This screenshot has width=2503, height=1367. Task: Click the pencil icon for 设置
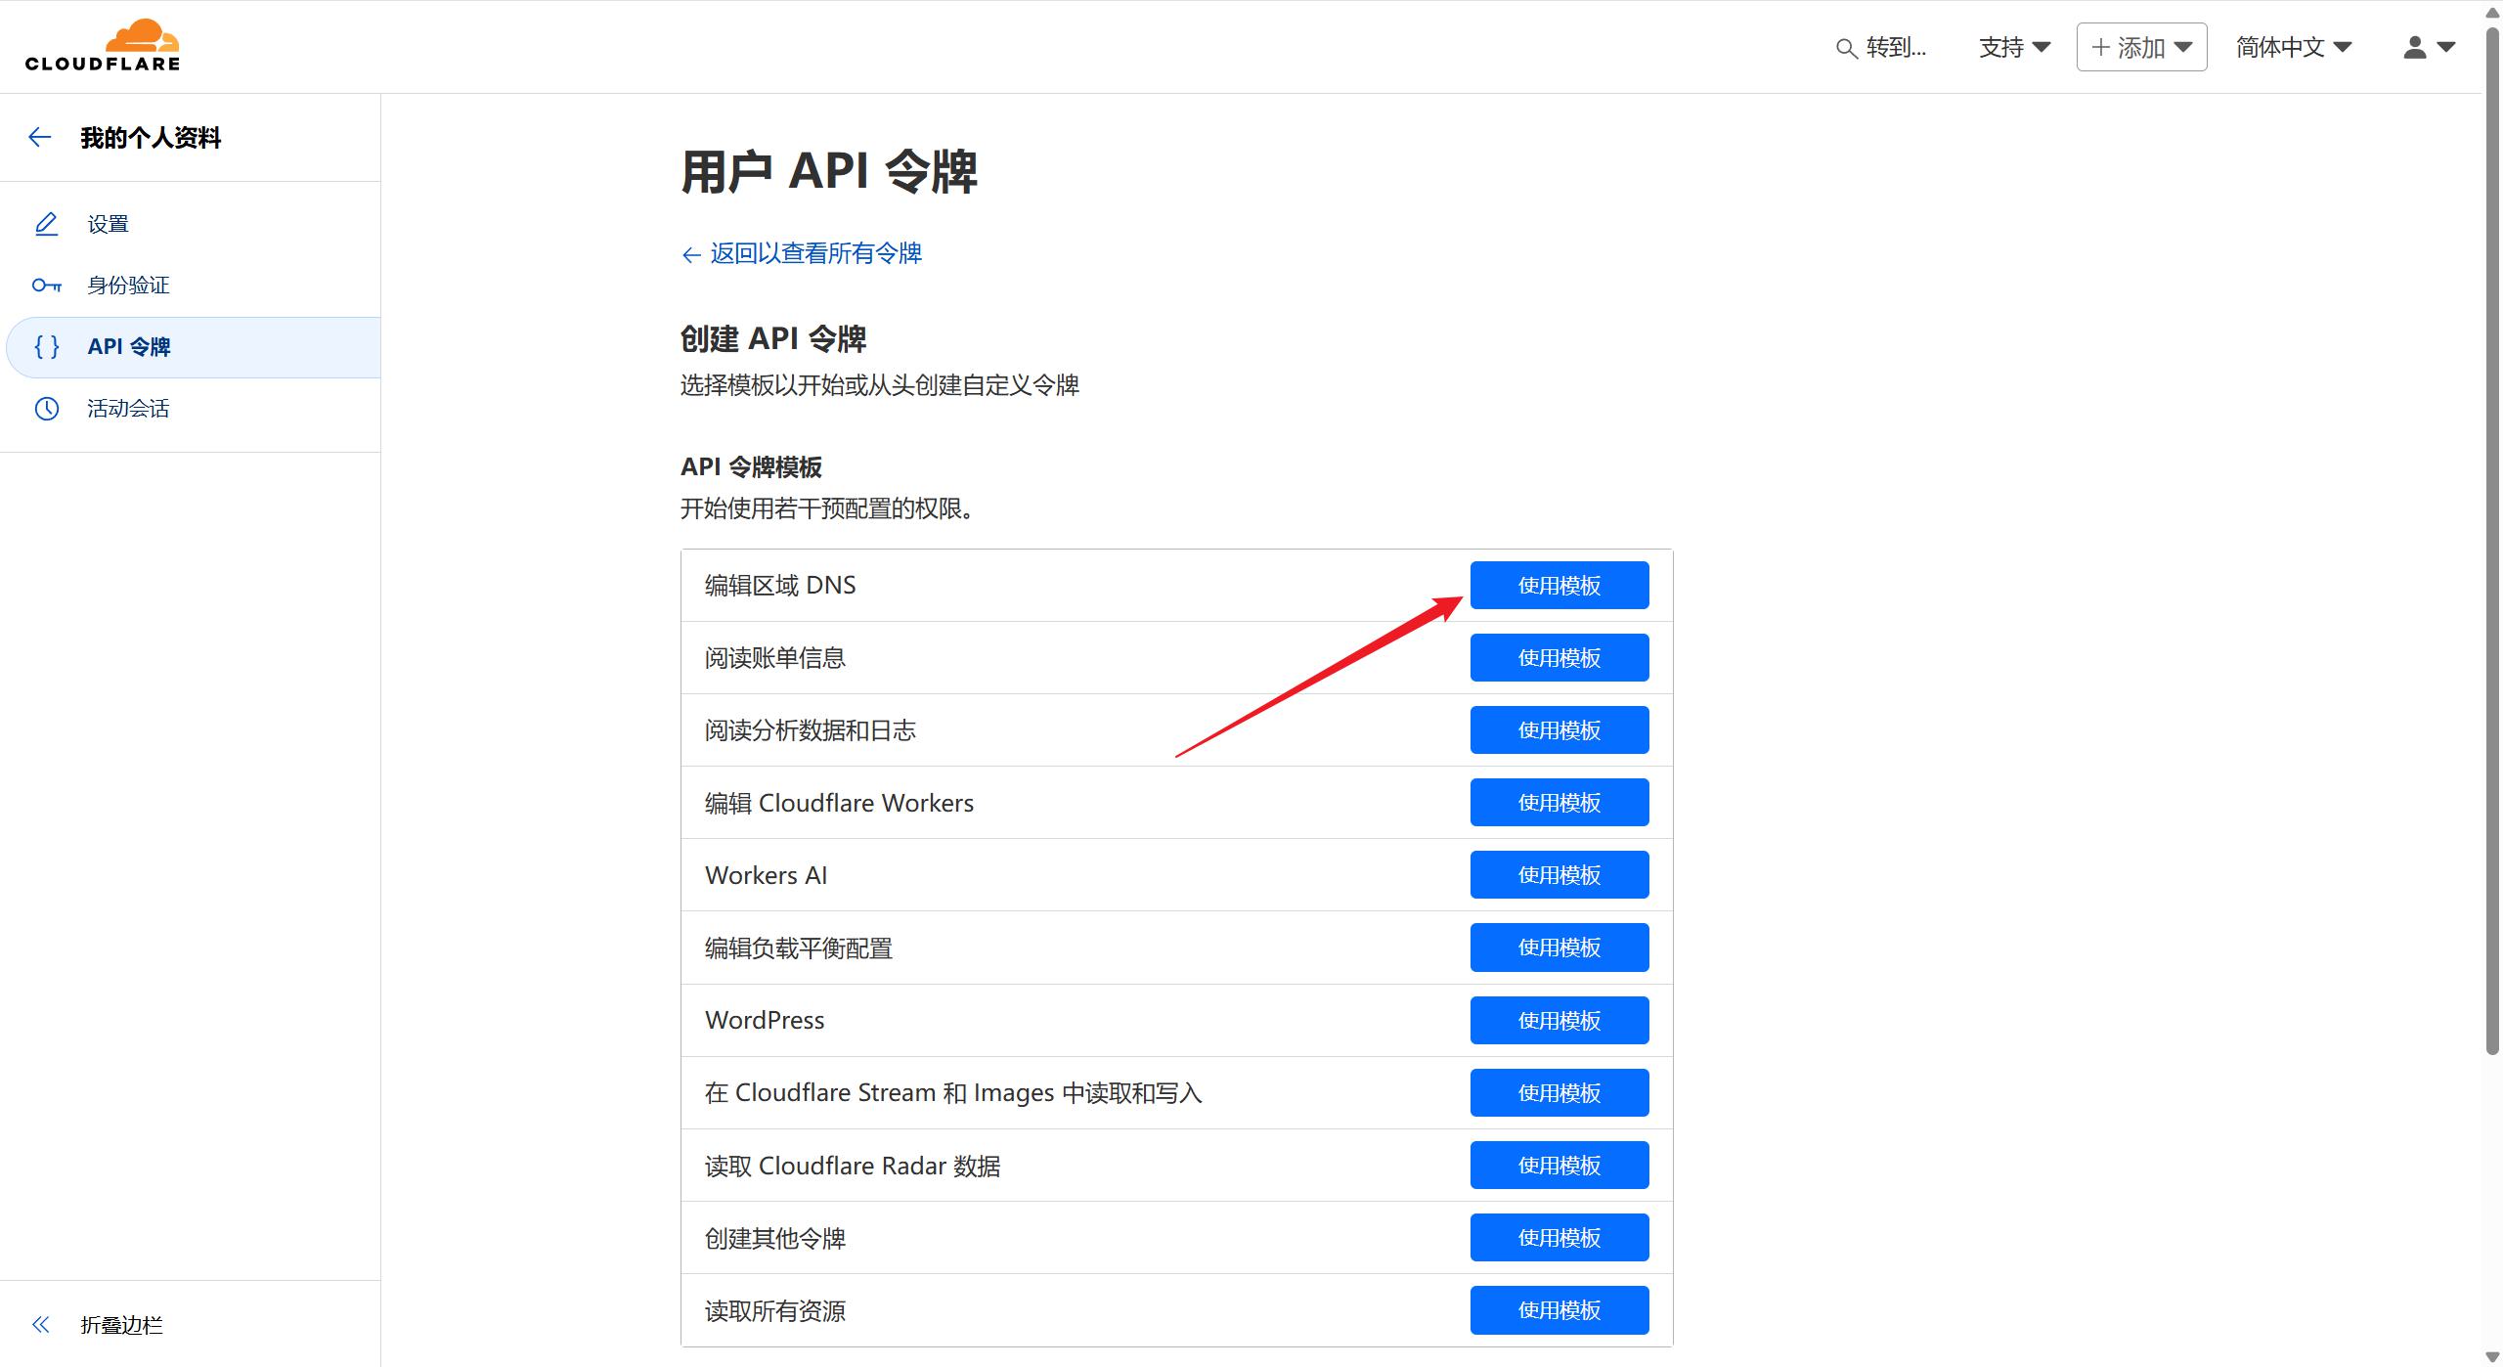click(46, 224)
